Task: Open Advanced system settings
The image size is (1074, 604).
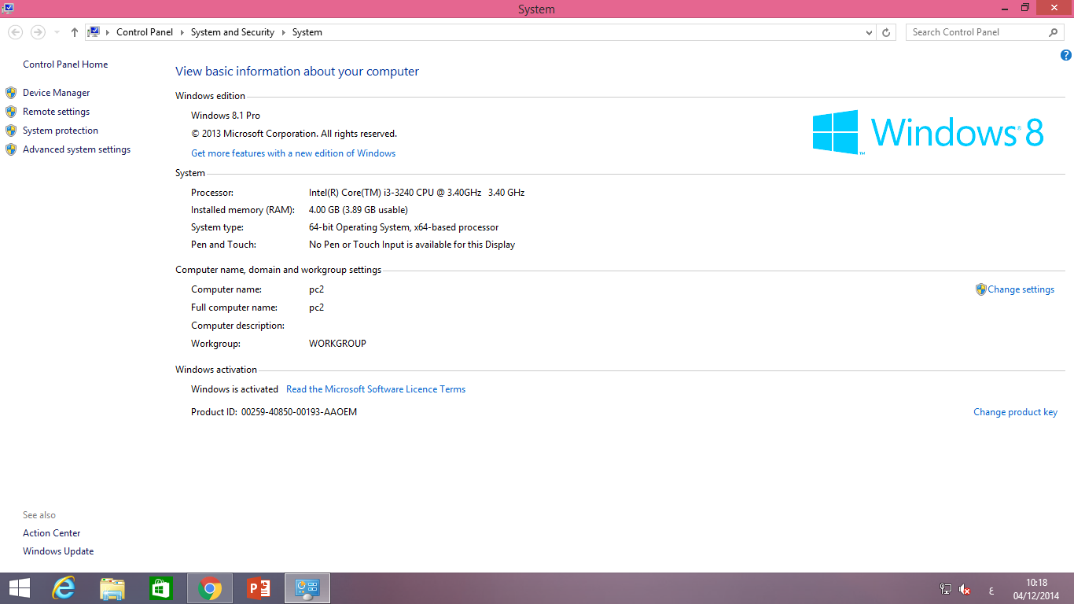Action: click(77, 149)
